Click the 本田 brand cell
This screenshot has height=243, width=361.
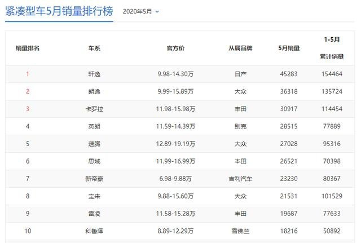click(x=240, y=161)
